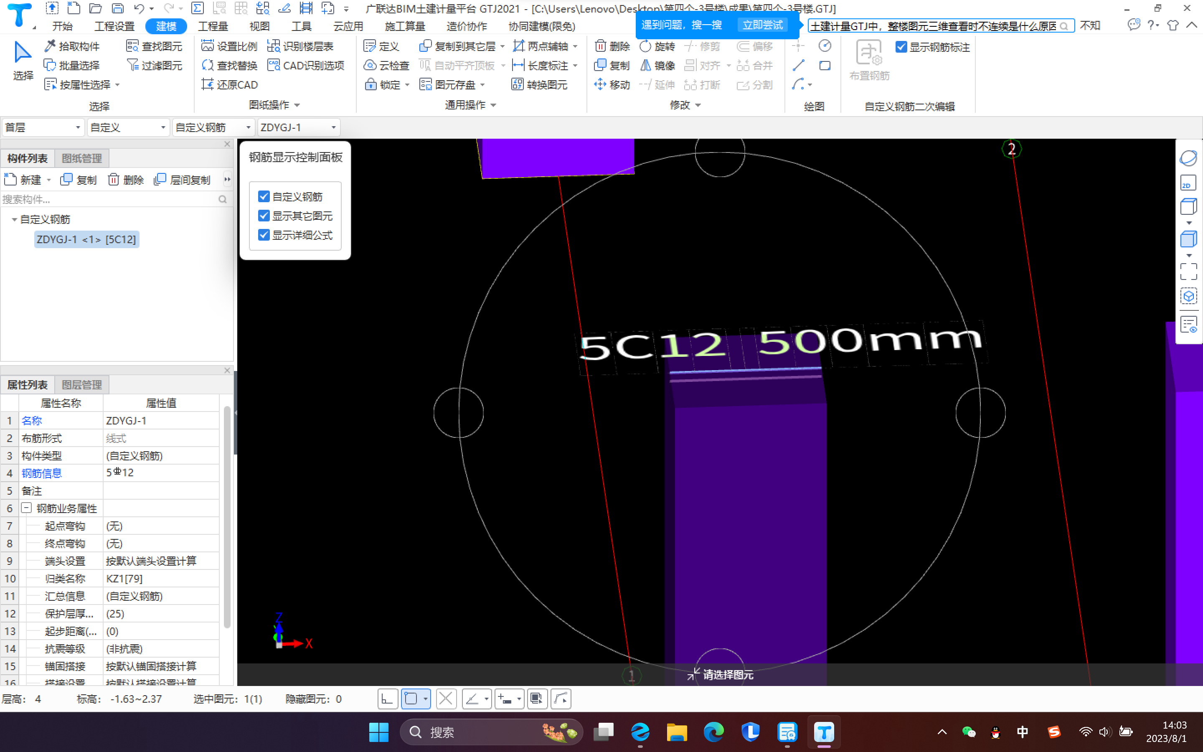
Task: Uncheck 显示详细公式 checkbox
Action: [264, 235]
